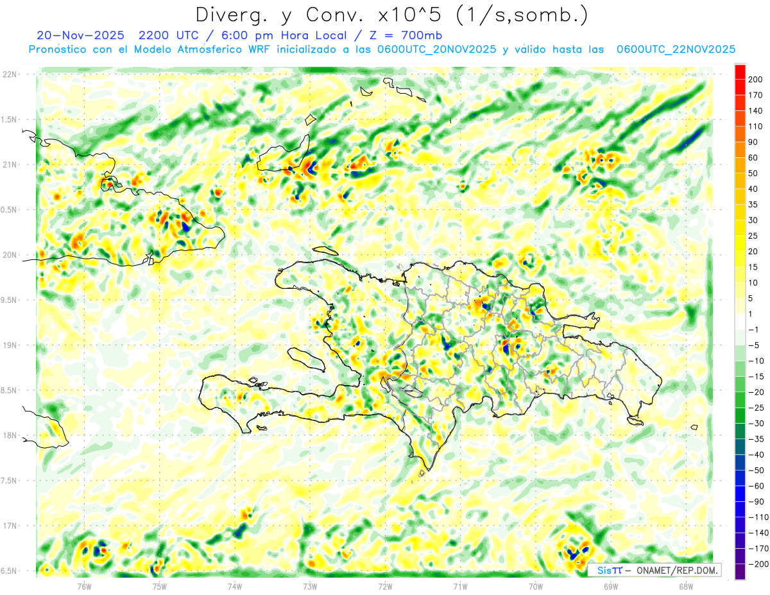Click the colorbar value "-110"

pyautogui.click(x=759, y=517)
